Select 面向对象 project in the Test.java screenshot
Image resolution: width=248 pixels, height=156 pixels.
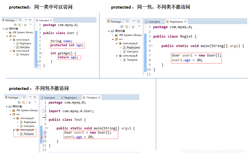tap(15, 106)
